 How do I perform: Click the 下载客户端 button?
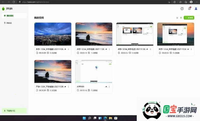14,110
